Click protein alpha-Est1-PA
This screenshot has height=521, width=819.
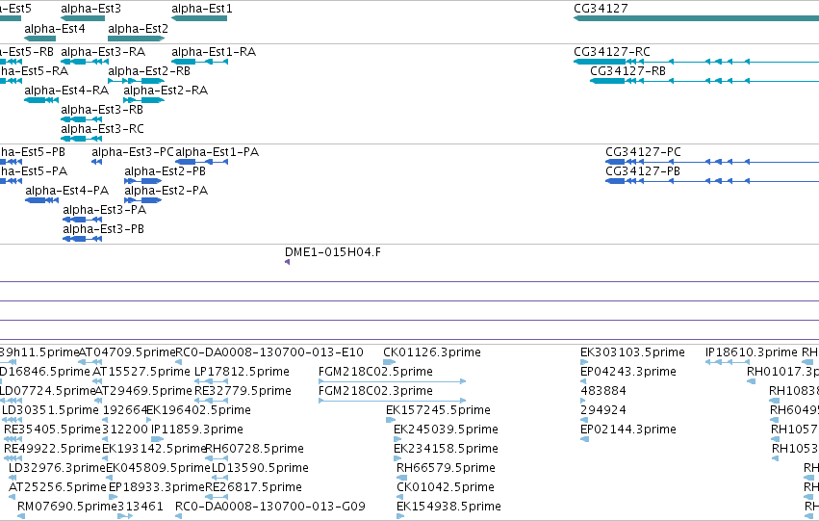coord(218,152)
